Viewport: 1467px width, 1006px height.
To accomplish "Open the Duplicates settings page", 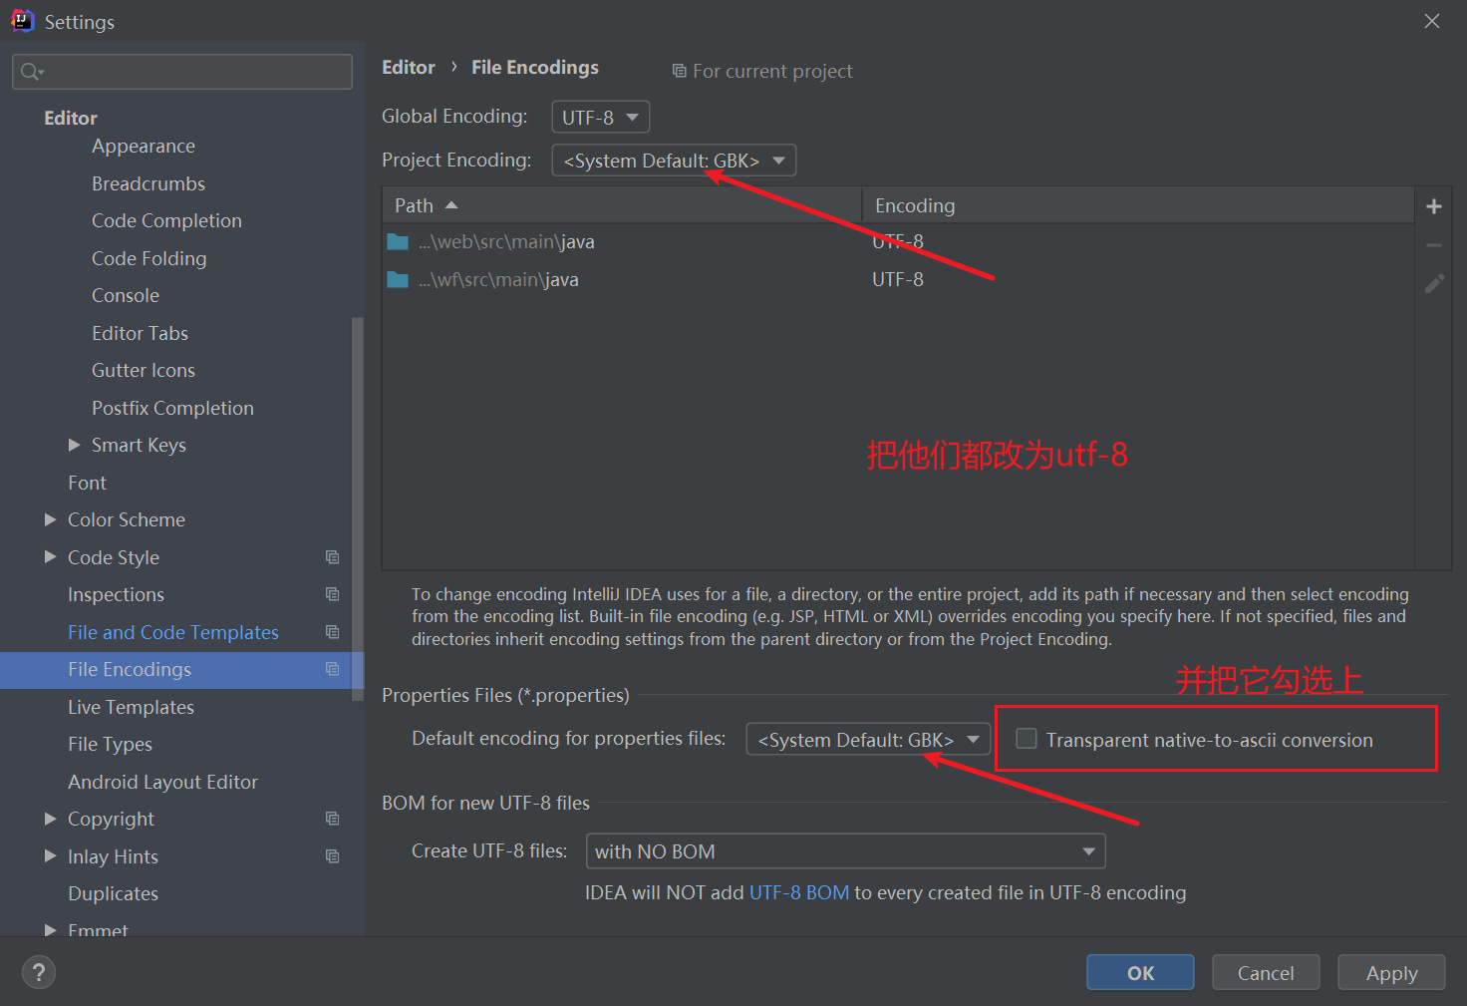I will (x=113, y=893).
